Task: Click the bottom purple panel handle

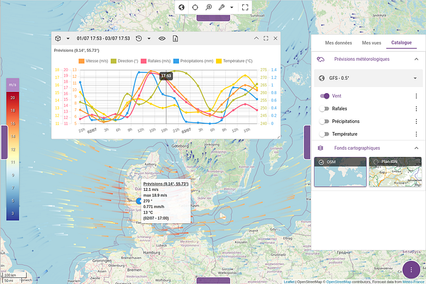Action: (213, 280)
